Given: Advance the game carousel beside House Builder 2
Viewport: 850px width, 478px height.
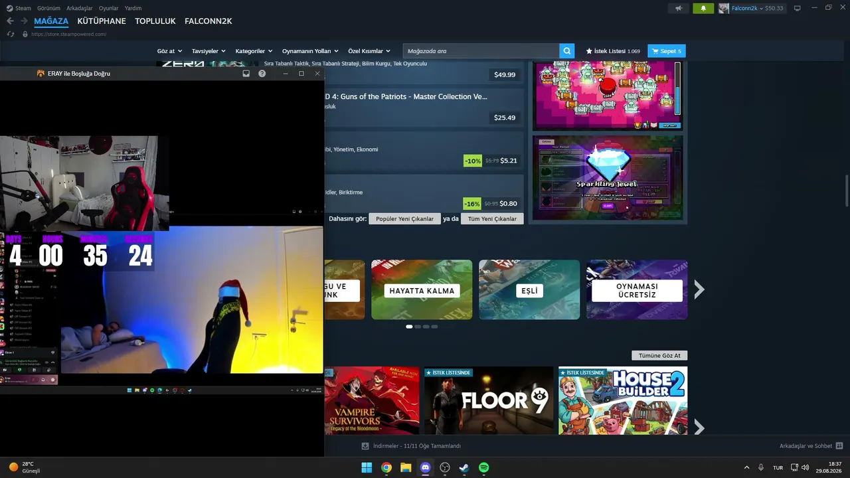Looking at the screenshot, I should coord(699,428).
